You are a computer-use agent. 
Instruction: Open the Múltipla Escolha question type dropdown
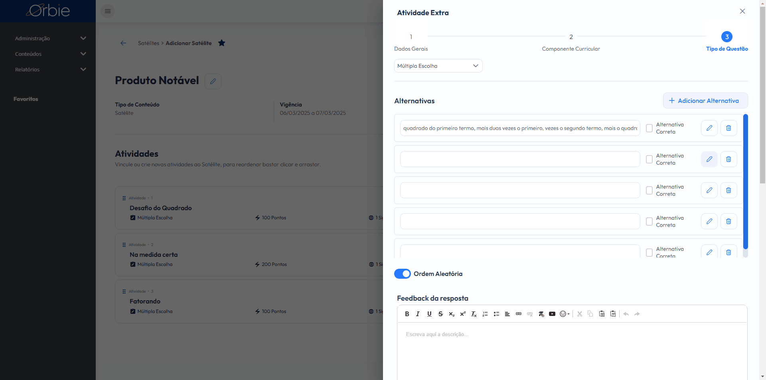click(438, 66)
